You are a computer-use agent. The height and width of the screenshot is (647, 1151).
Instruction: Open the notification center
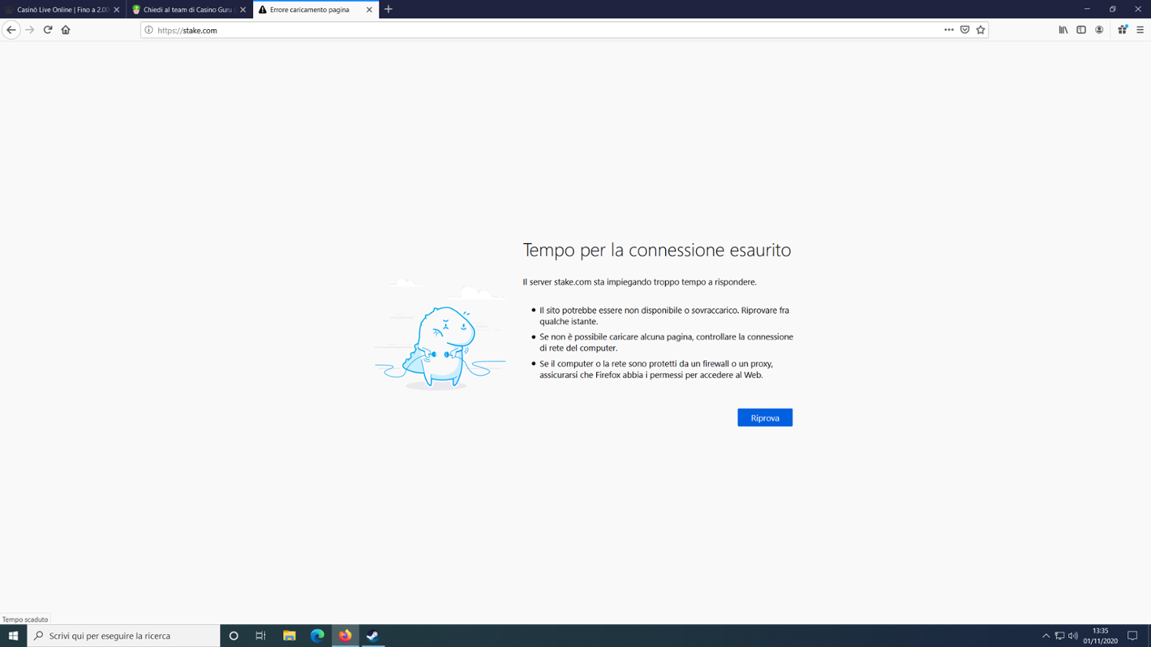pyautogui.click(x=1133, y=636)
